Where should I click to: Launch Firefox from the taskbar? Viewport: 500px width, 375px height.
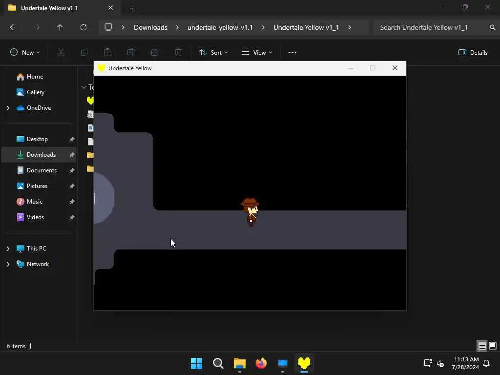(x=261, y=363)
